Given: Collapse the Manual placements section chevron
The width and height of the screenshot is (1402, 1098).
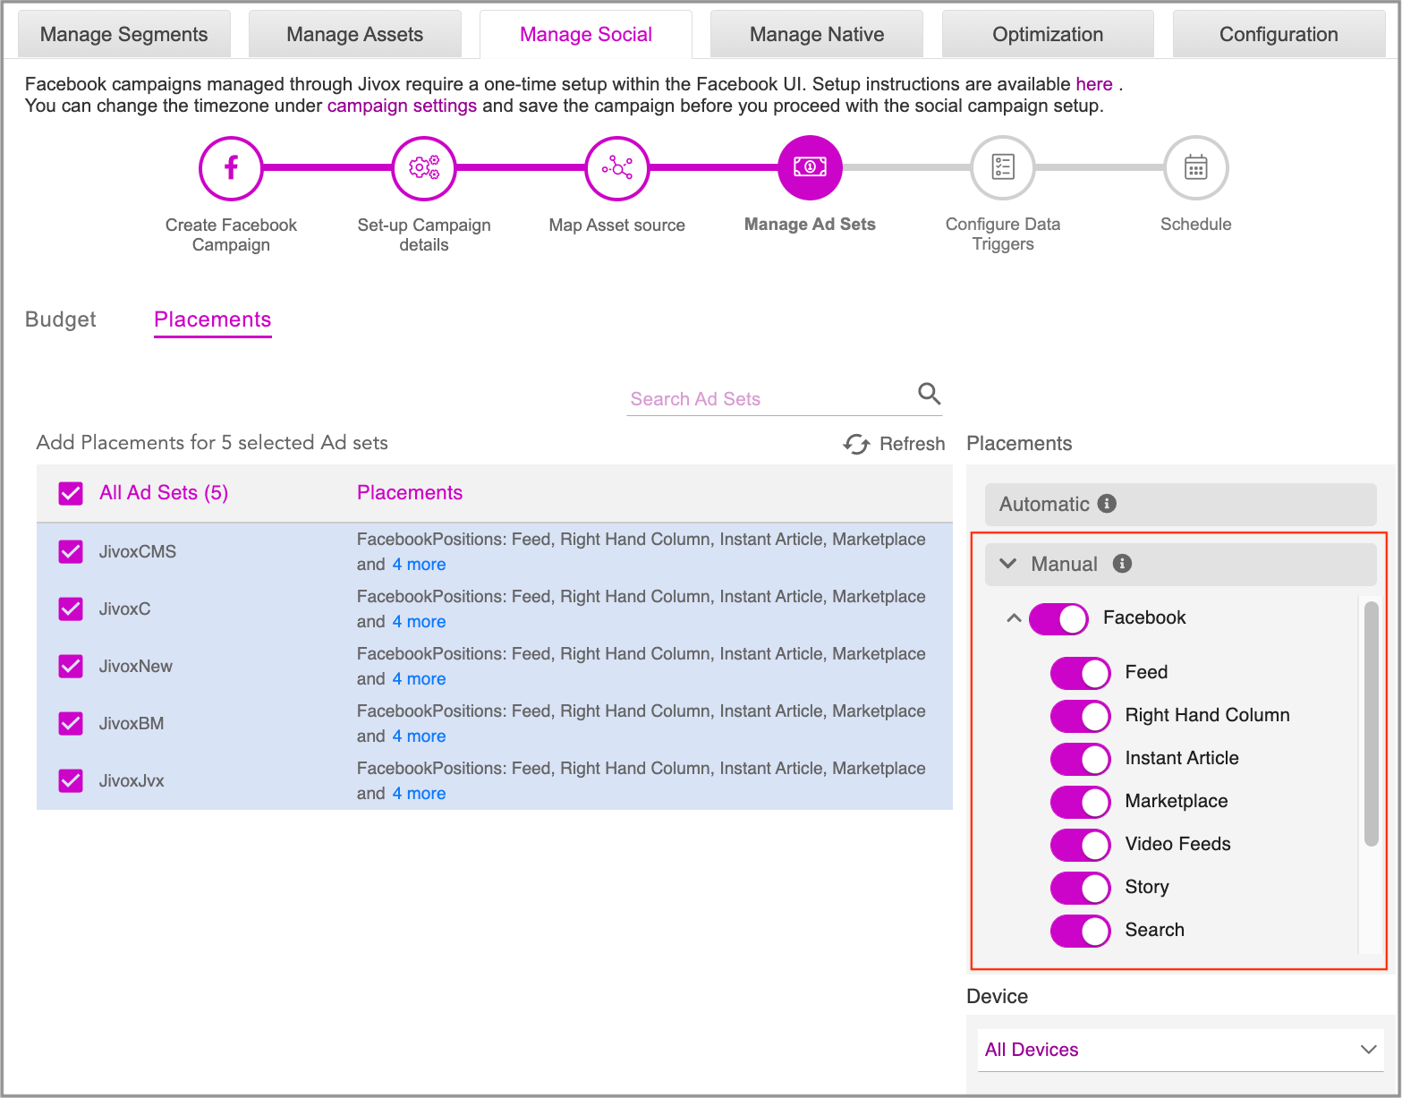Looking at the screenshot, I should coord(1008,564).
